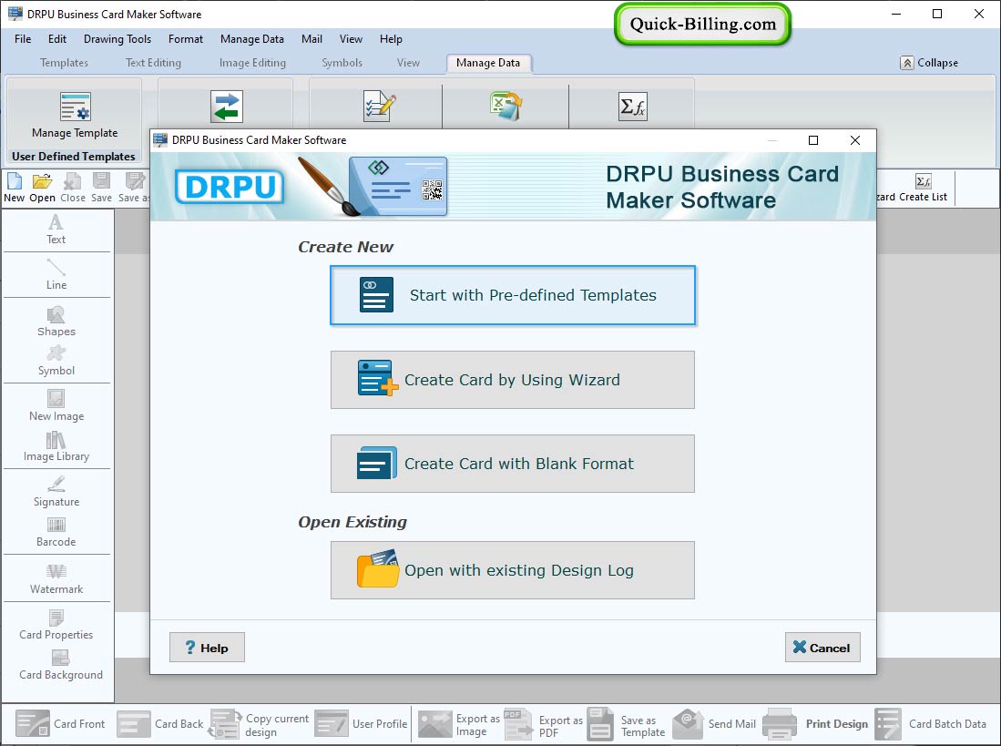Click Export as PDF

[x=543, y=725]
